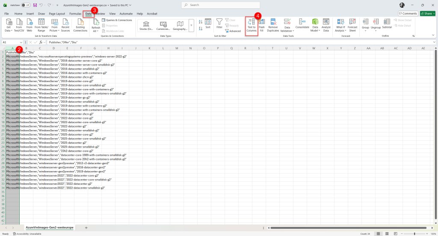Screen dimensions: 438x236
Task: Click the Forecast Sheet icon
Action: (x=352, y=25)
